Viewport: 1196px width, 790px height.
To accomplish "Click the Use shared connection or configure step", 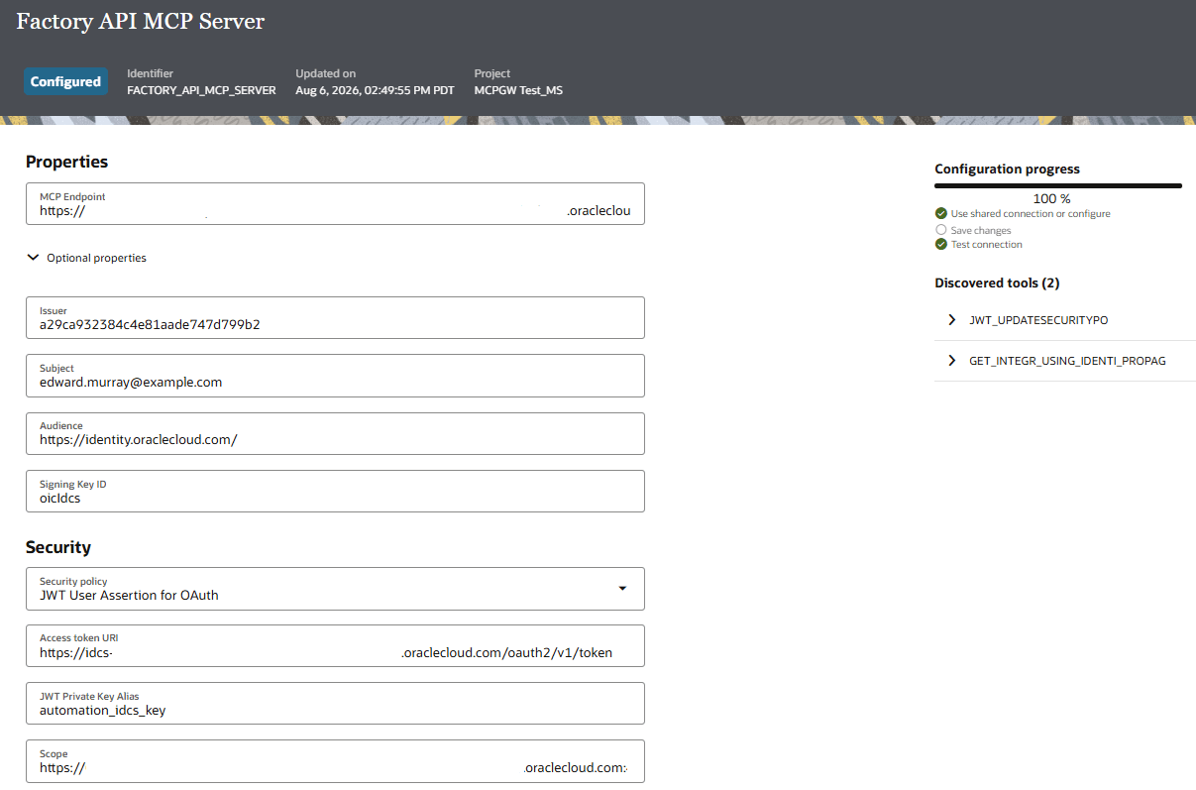I will coord(1031,213).
